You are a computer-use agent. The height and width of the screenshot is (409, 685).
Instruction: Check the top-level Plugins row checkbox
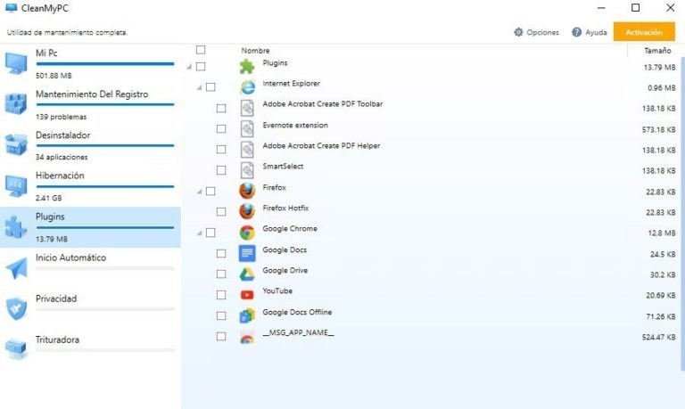tap(201, 66)
